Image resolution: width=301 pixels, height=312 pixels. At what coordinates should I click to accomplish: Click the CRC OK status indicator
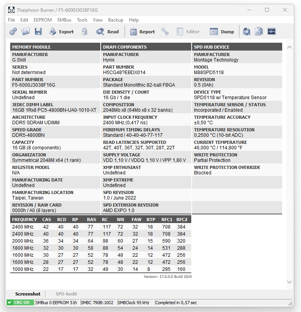(20, 303)
